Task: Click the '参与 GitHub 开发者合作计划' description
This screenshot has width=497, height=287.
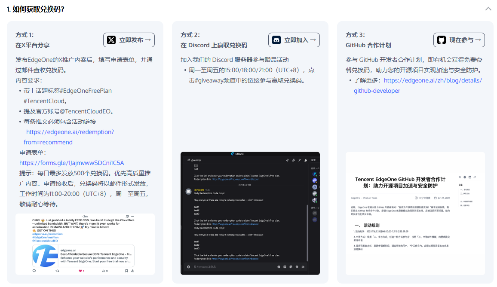Action: pyautogui.click(x=414, y=65)
